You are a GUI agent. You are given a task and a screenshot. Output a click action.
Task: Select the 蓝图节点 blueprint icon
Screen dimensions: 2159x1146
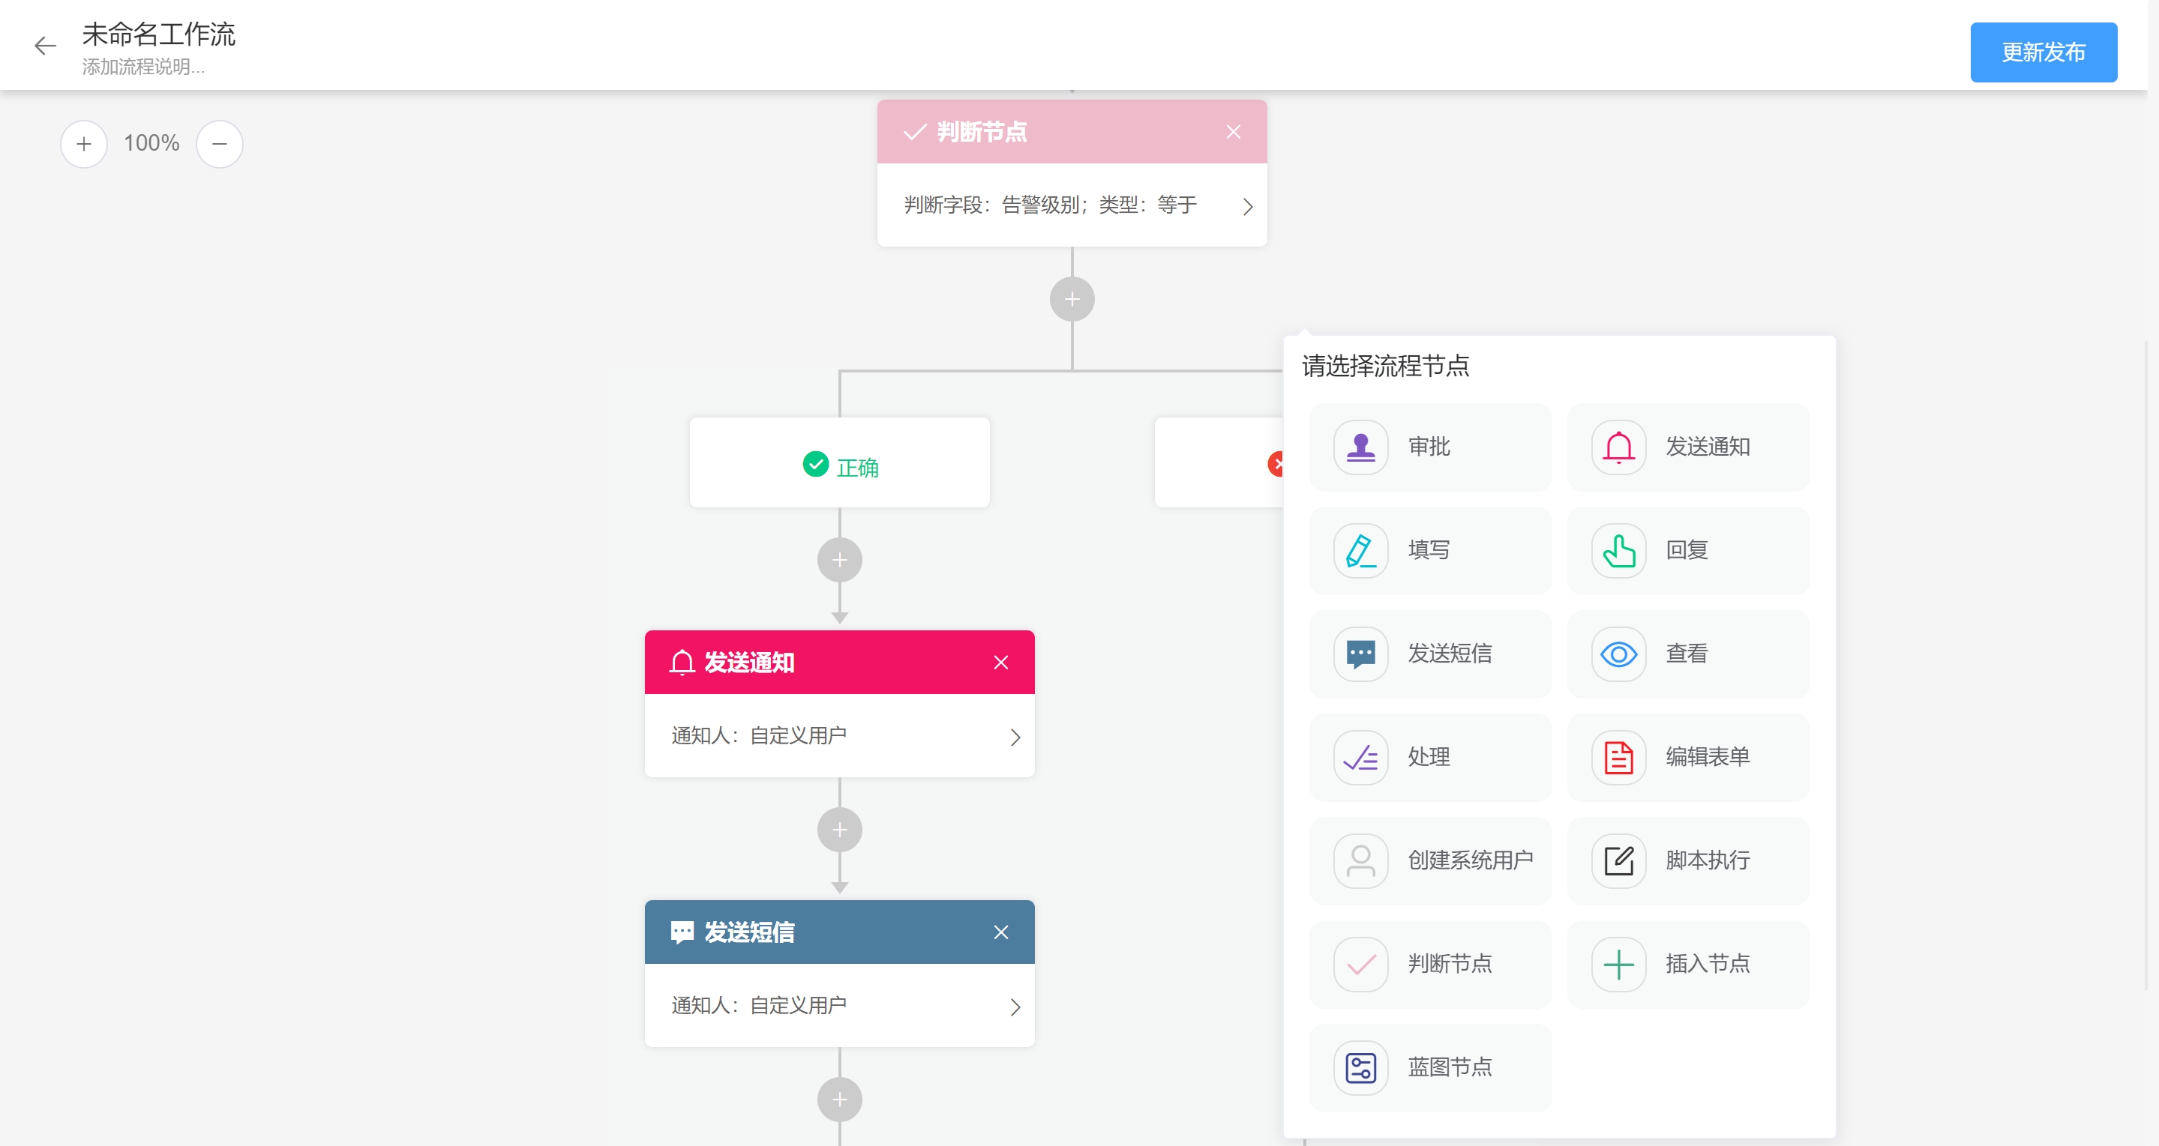click(1360, 1068)
